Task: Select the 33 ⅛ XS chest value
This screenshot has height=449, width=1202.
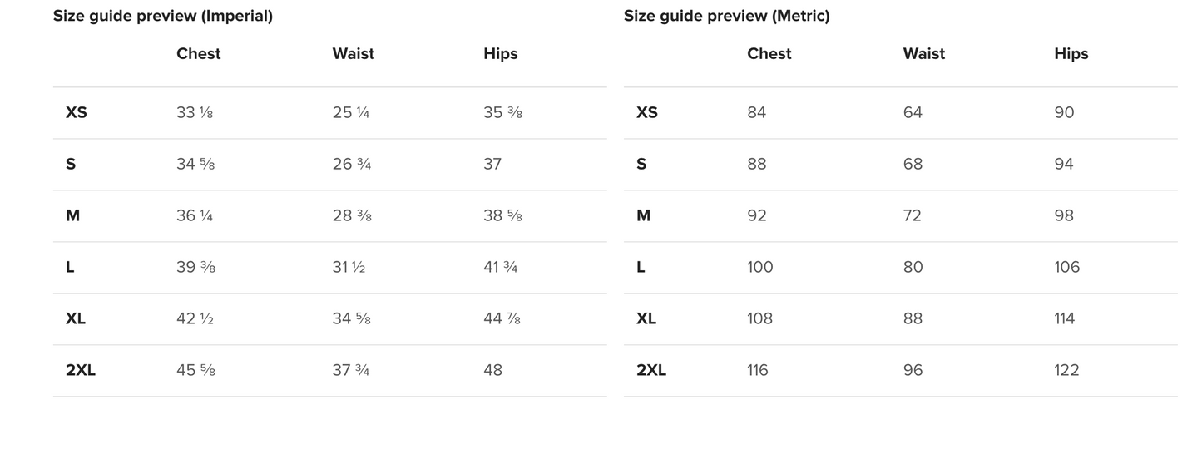Action: click(194, 112)
